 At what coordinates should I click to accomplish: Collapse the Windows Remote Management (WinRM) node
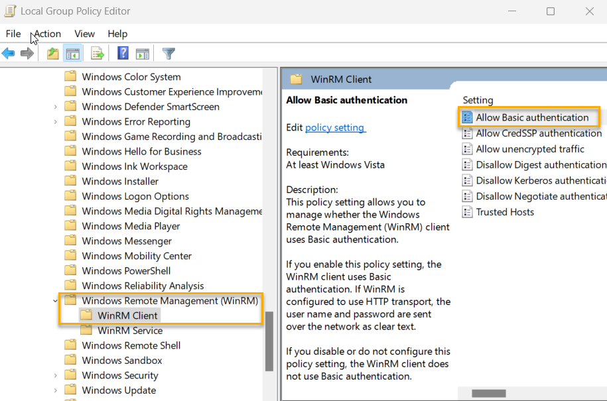click(x=55, y=300)
